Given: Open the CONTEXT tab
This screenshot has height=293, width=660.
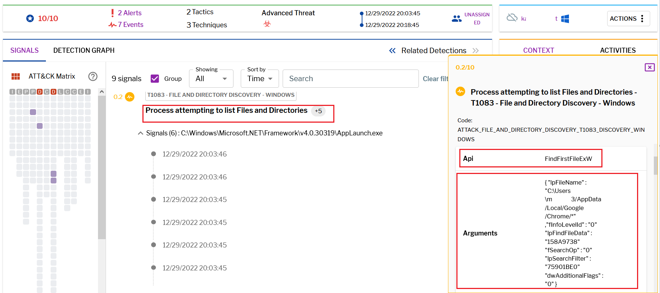Looking at the screenshot, I should [x=539, y=50].
